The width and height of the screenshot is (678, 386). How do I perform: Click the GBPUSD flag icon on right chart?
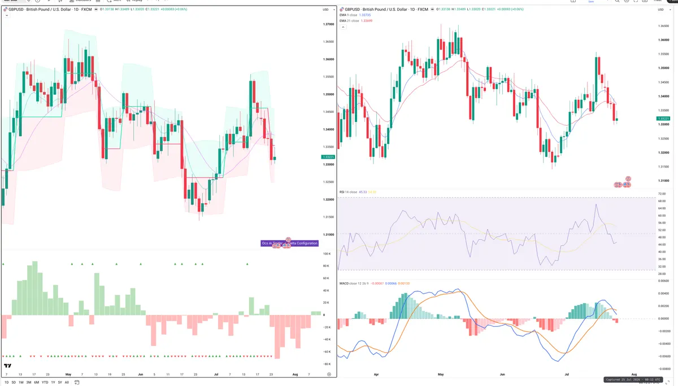pyautogui.click(x=342, y=10)
